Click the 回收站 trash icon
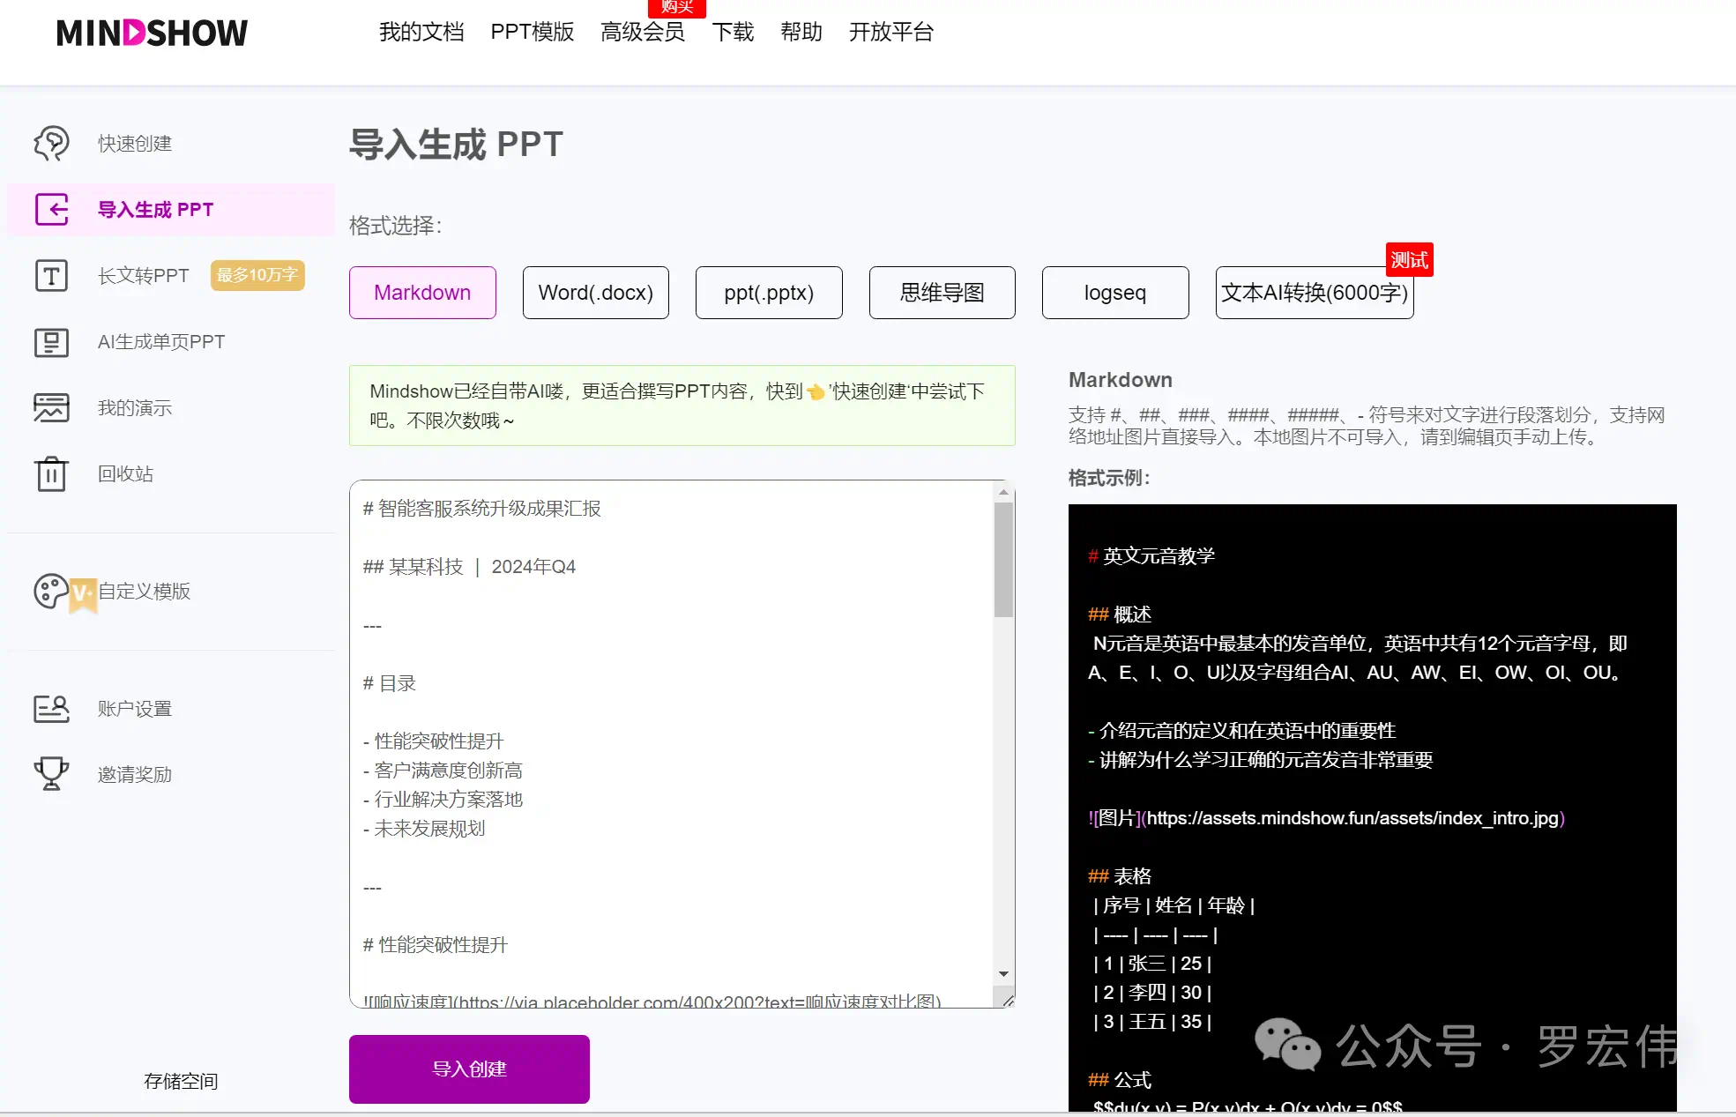Screen dimensions: 1736x1117 pos(51,473)
